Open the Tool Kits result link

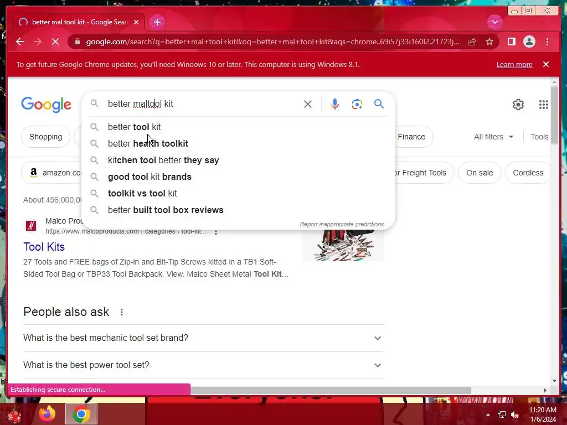coord(44,247)
